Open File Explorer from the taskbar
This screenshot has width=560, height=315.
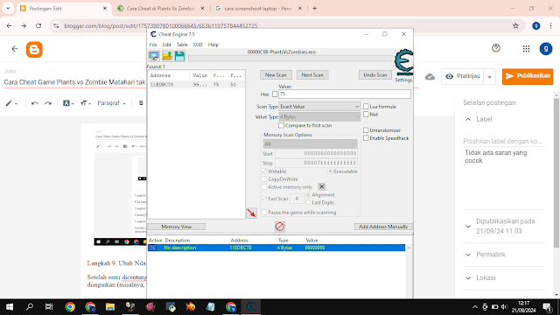110,307
